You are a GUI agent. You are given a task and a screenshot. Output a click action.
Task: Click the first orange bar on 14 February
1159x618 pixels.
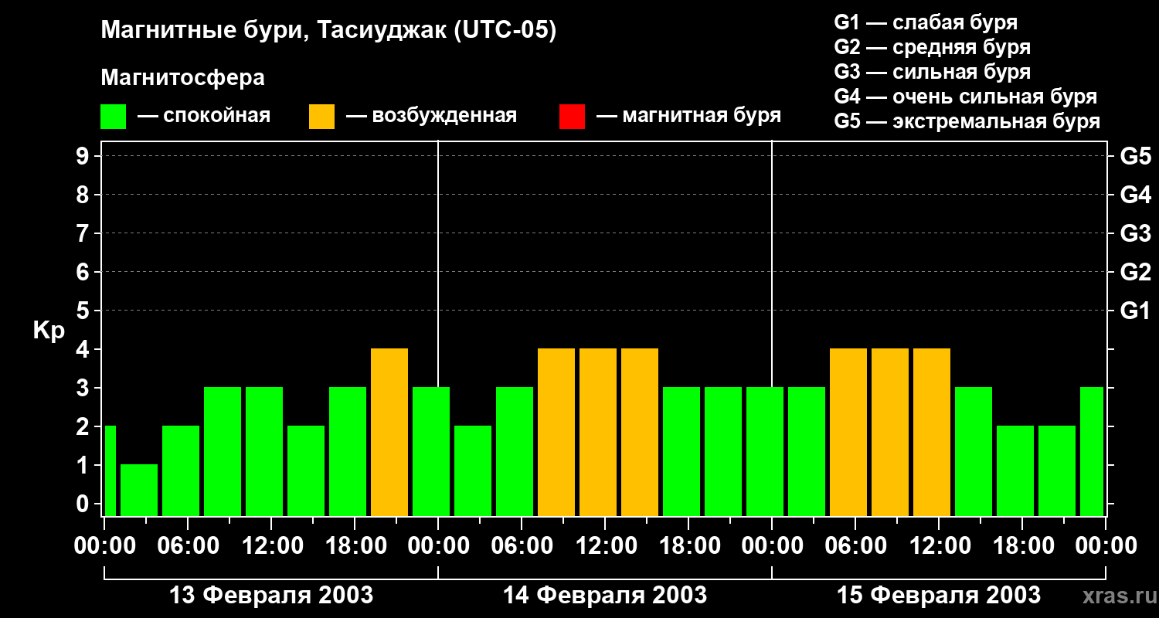(x=556, y=432)
